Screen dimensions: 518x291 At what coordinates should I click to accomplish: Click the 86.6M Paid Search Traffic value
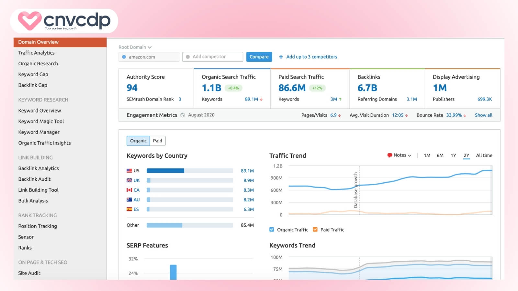point(292,88)
